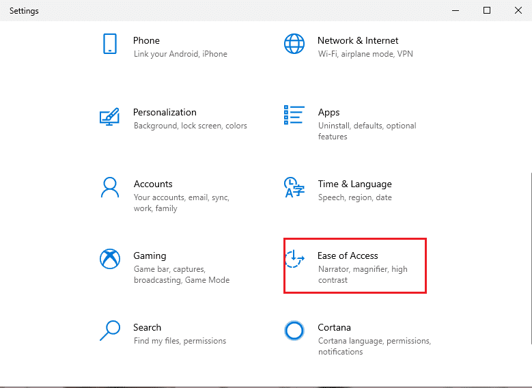532x388 pixels.
Task: Select the Accounts heading
Action: tap(153, 184)
